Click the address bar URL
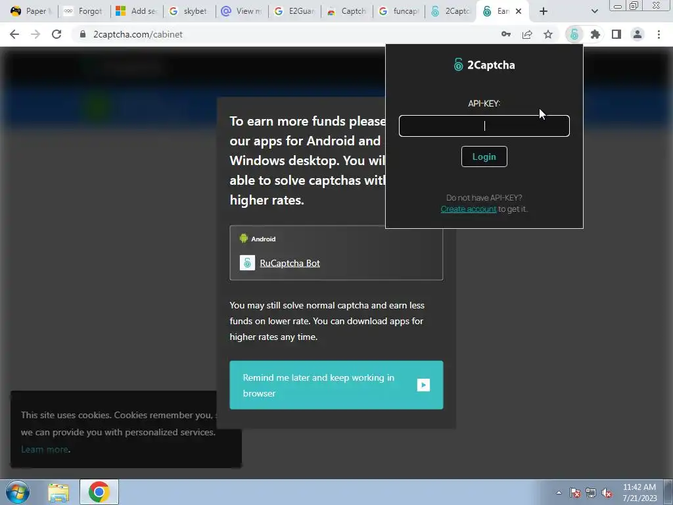The image size is (673, 505). [138, 34]
